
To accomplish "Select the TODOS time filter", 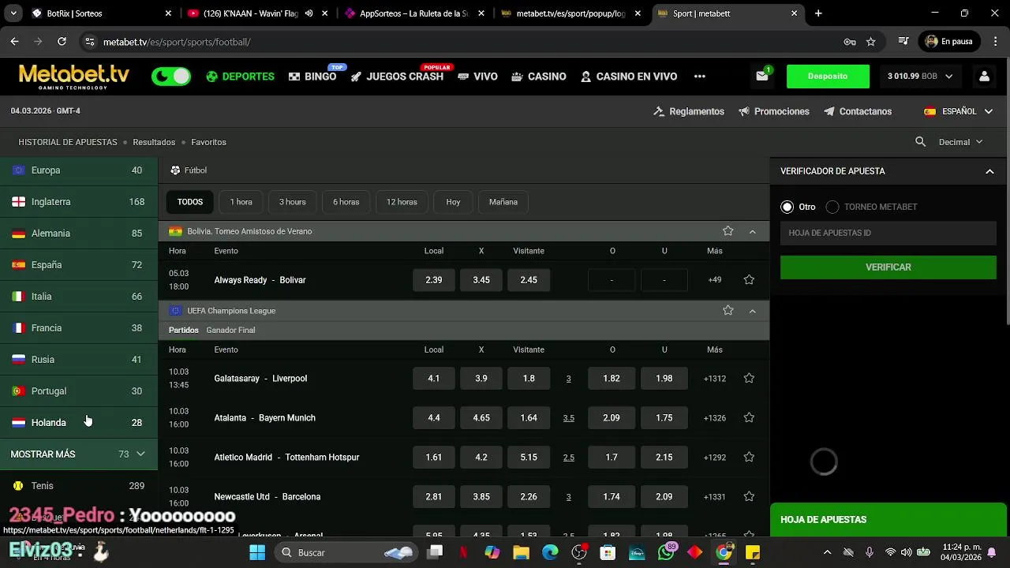I will [190, 202].
